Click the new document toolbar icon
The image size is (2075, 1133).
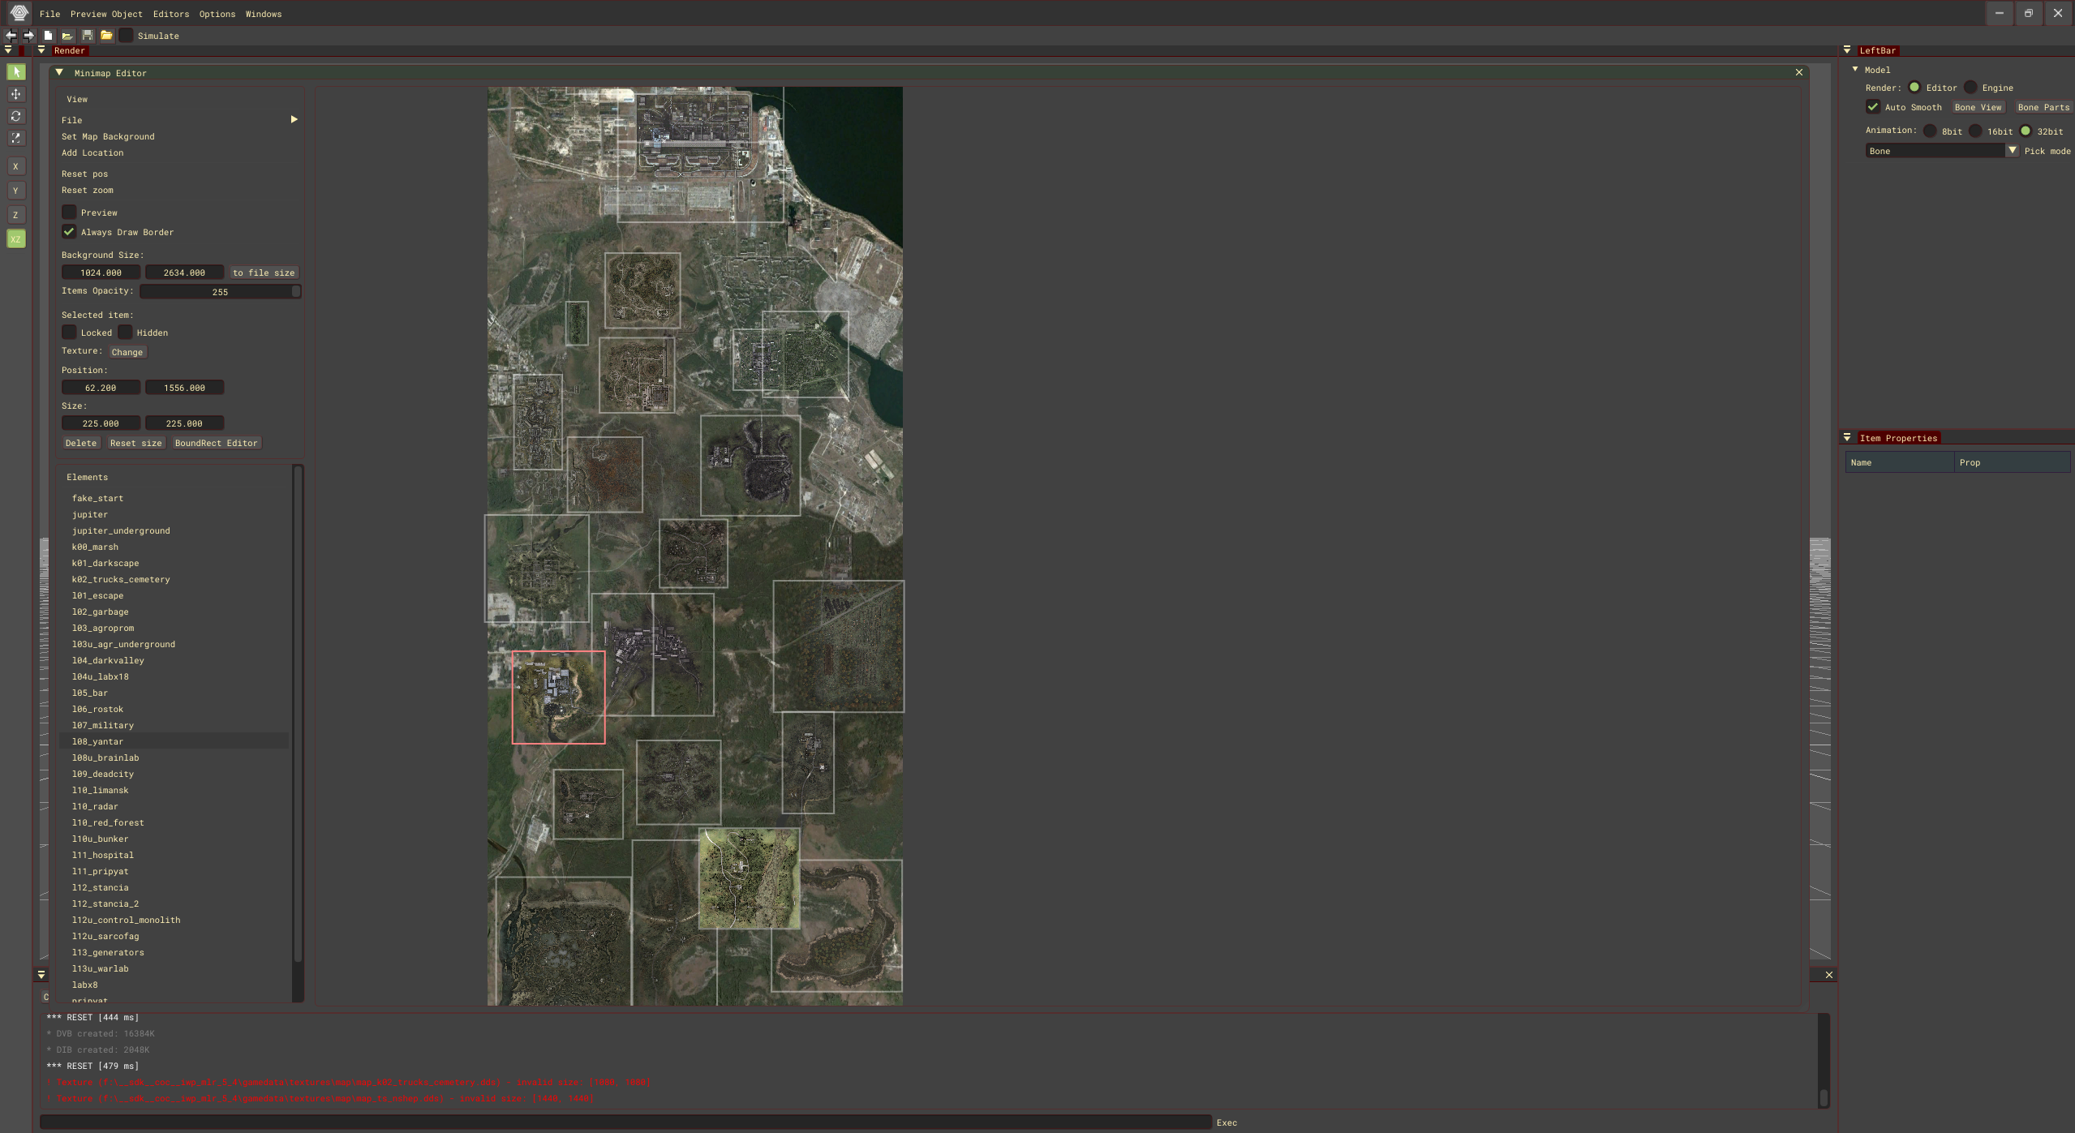click(x=48, y=36)
